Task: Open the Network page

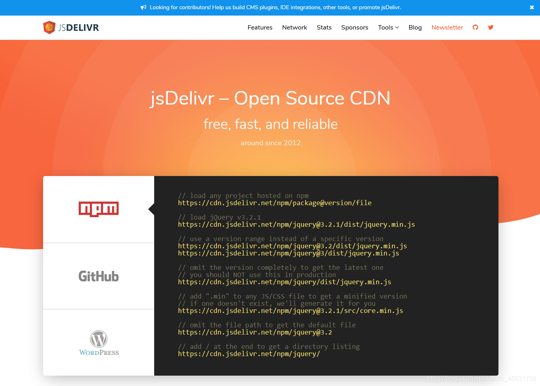Action: coord(295,28)
